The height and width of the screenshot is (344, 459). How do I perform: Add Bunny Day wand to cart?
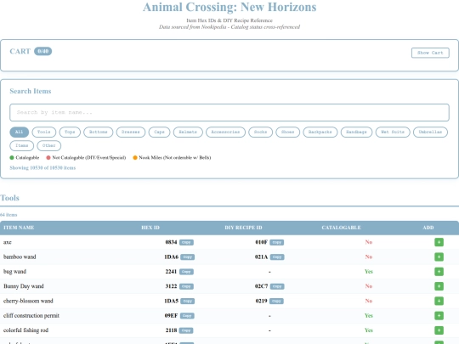(439, 286)
